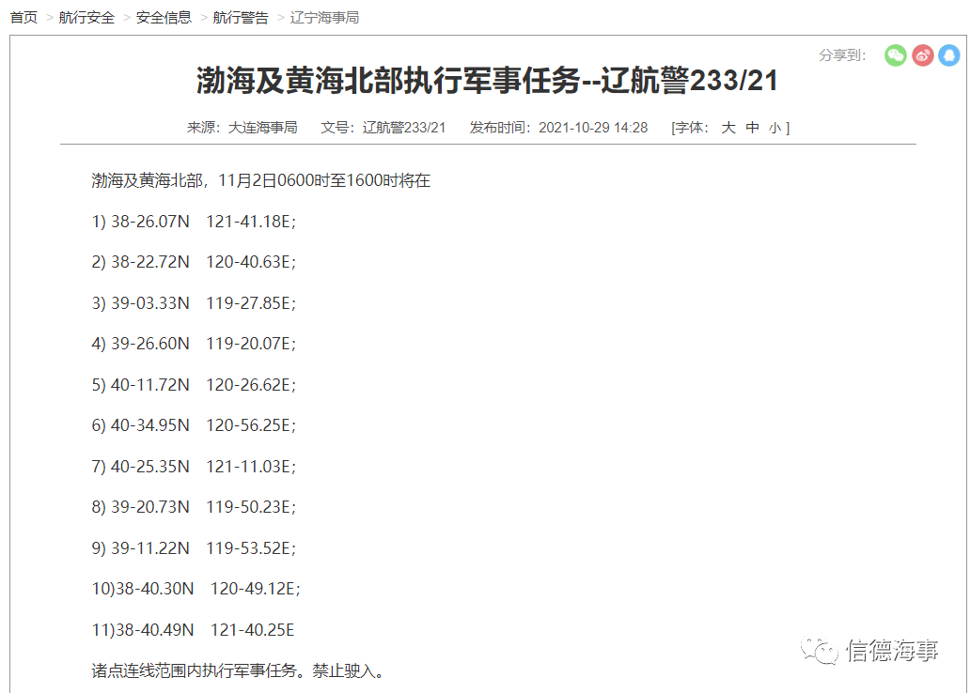This screenshot has width=970, height=693.
Task: Click coordinate row 4) 39-26.60N 119-20.07E
Action: (194, 344)
